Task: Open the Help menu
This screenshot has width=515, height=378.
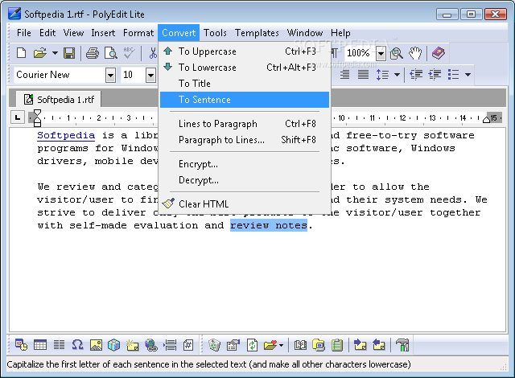Action: point(340,33)
